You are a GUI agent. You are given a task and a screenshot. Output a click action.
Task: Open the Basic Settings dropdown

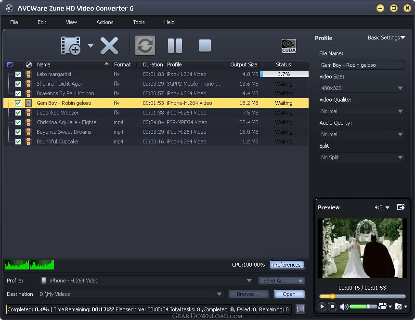pyautogui.click(x=387, y=38)
